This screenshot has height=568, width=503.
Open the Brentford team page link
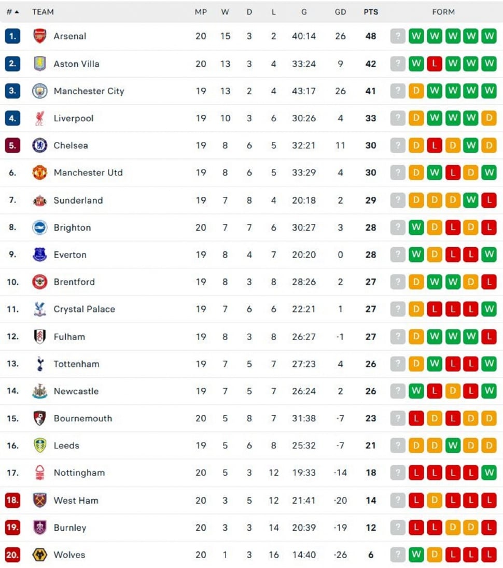[x=74, y=282]
